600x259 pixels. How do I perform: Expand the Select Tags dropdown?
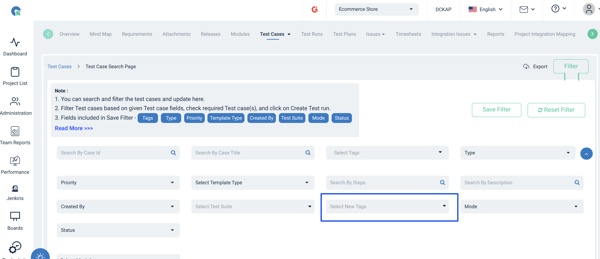pos(387,153)
